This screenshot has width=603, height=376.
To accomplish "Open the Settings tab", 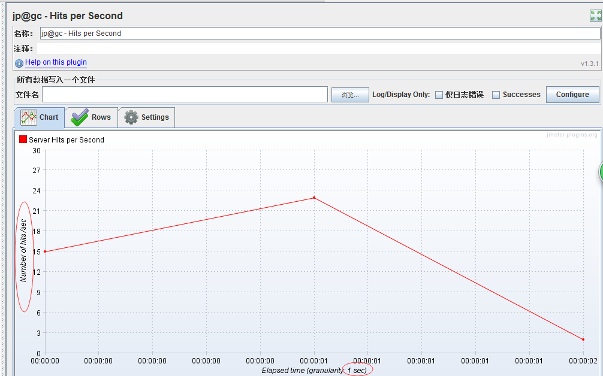I will (x=146, y=117).
